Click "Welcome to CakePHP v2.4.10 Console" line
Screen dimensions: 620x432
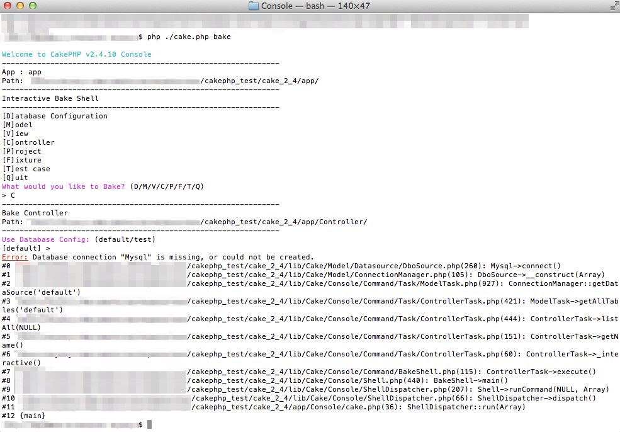77,55
